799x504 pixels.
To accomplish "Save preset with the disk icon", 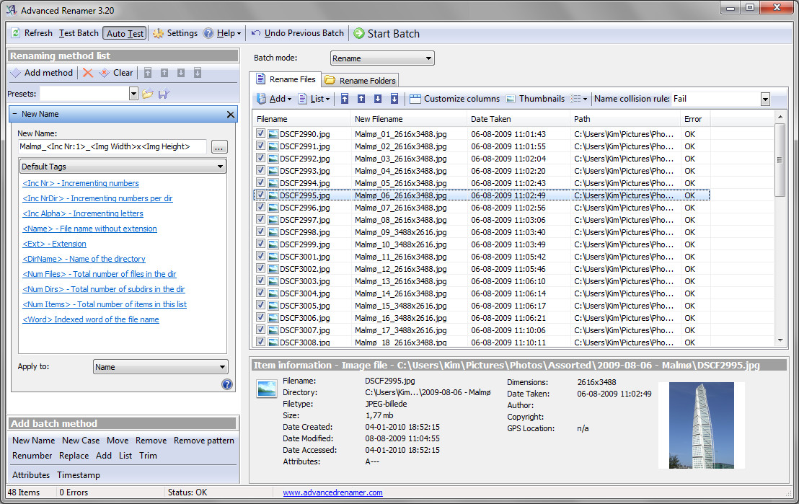I will 164,94.
